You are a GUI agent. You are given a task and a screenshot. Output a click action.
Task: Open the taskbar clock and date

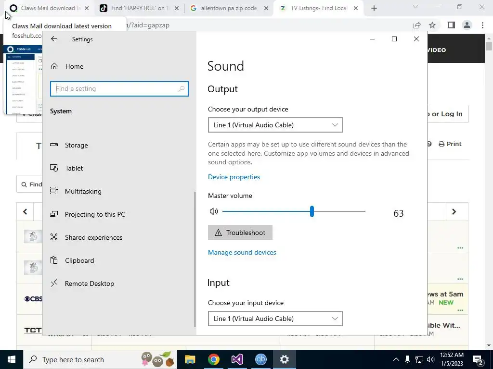pos(452,359)
